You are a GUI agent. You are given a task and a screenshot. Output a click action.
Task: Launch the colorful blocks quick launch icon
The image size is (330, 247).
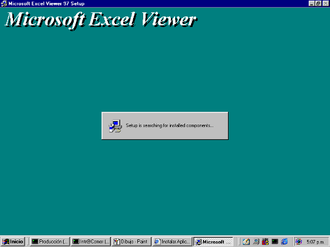coord(265,242)
